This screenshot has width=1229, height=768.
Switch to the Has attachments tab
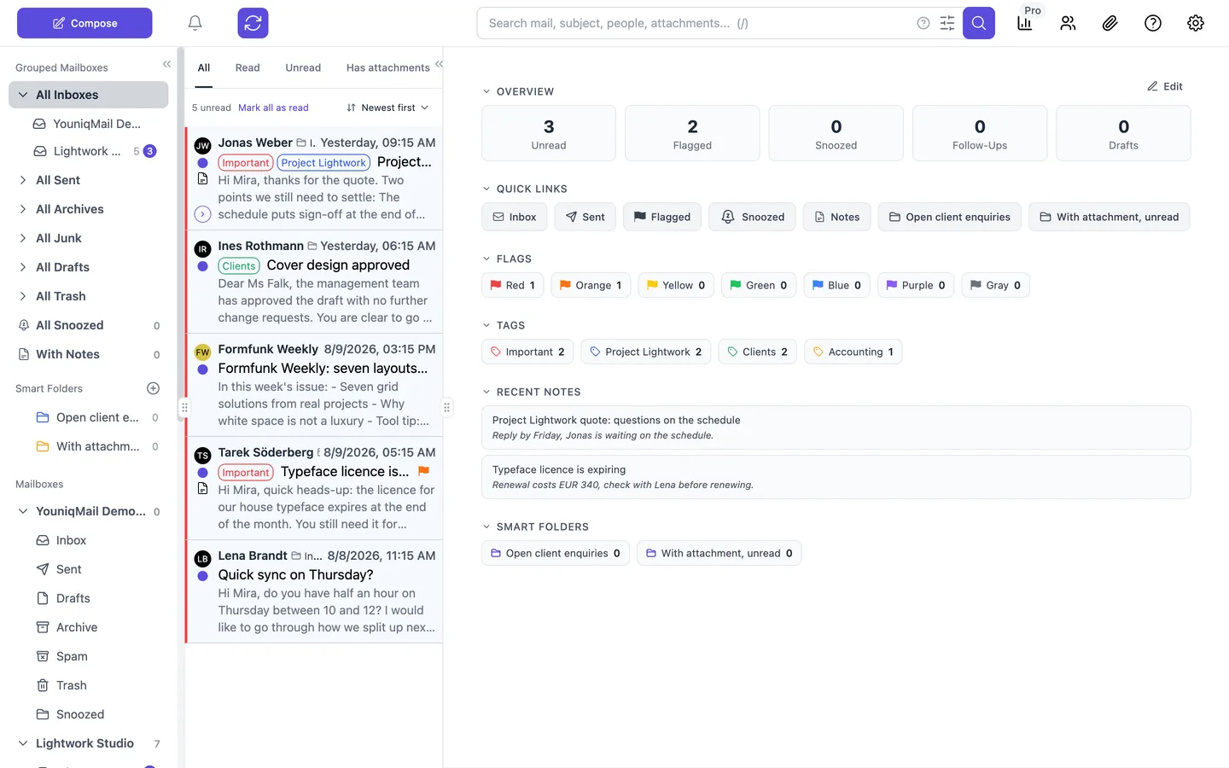pyautogui.click(x=388, y=67)
